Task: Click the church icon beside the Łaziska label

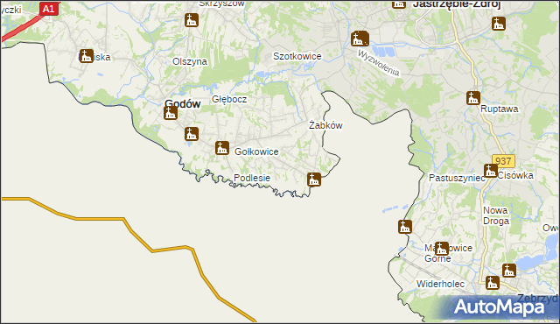Action: 86,56
